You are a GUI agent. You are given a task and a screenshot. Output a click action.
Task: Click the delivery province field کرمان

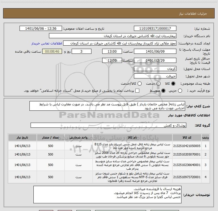coord(155,69)
